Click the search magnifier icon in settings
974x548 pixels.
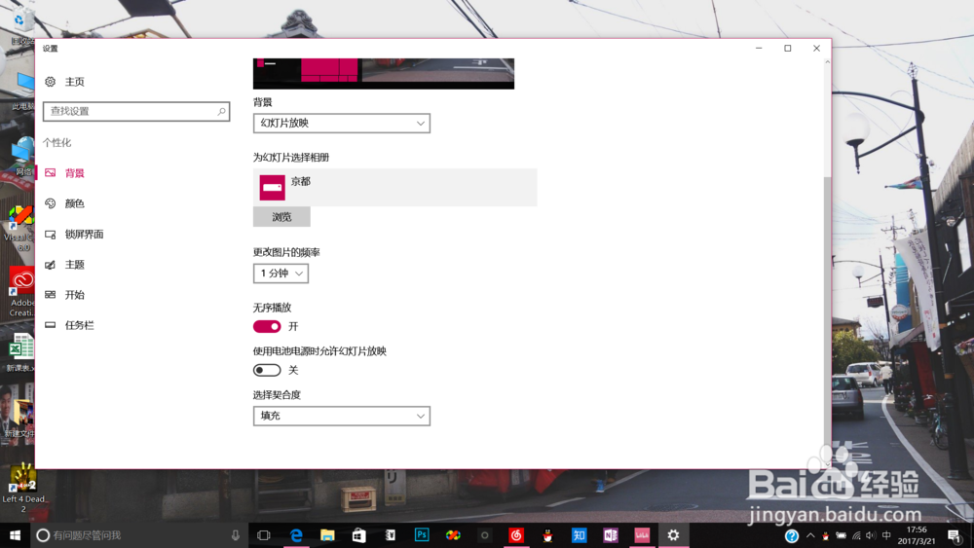(x=221, y=112)
